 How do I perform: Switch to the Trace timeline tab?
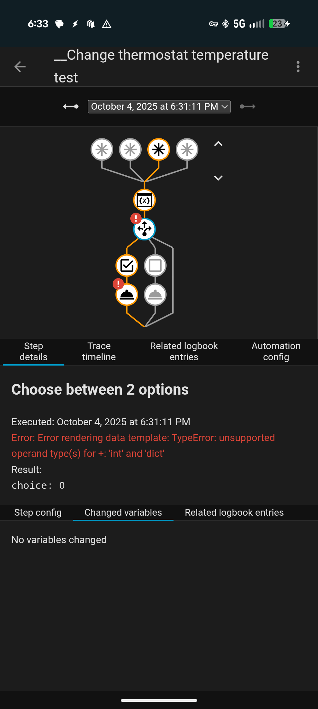click(99, 351)
